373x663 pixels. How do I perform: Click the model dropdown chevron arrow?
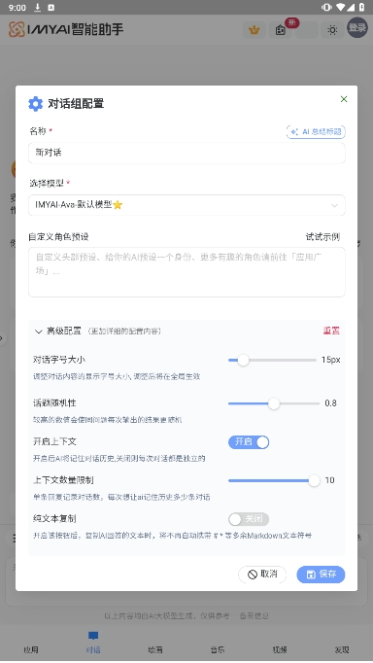point(334,205)
